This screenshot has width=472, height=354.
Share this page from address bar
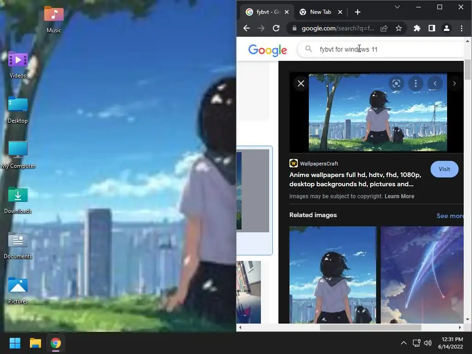point(384,28)
